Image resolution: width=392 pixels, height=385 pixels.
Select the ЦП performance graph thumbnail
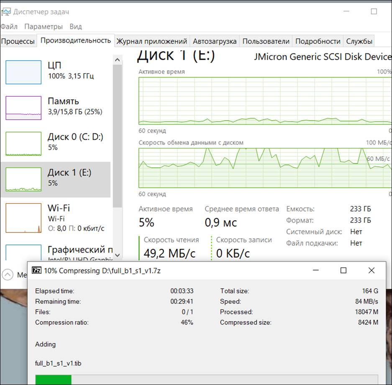(23, 72)
